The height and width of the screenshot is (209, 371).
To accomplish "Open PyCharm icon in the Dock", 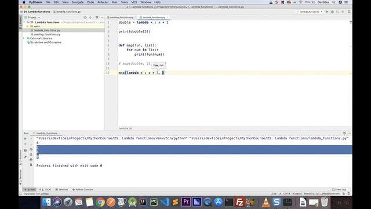I will pos(154,202).
